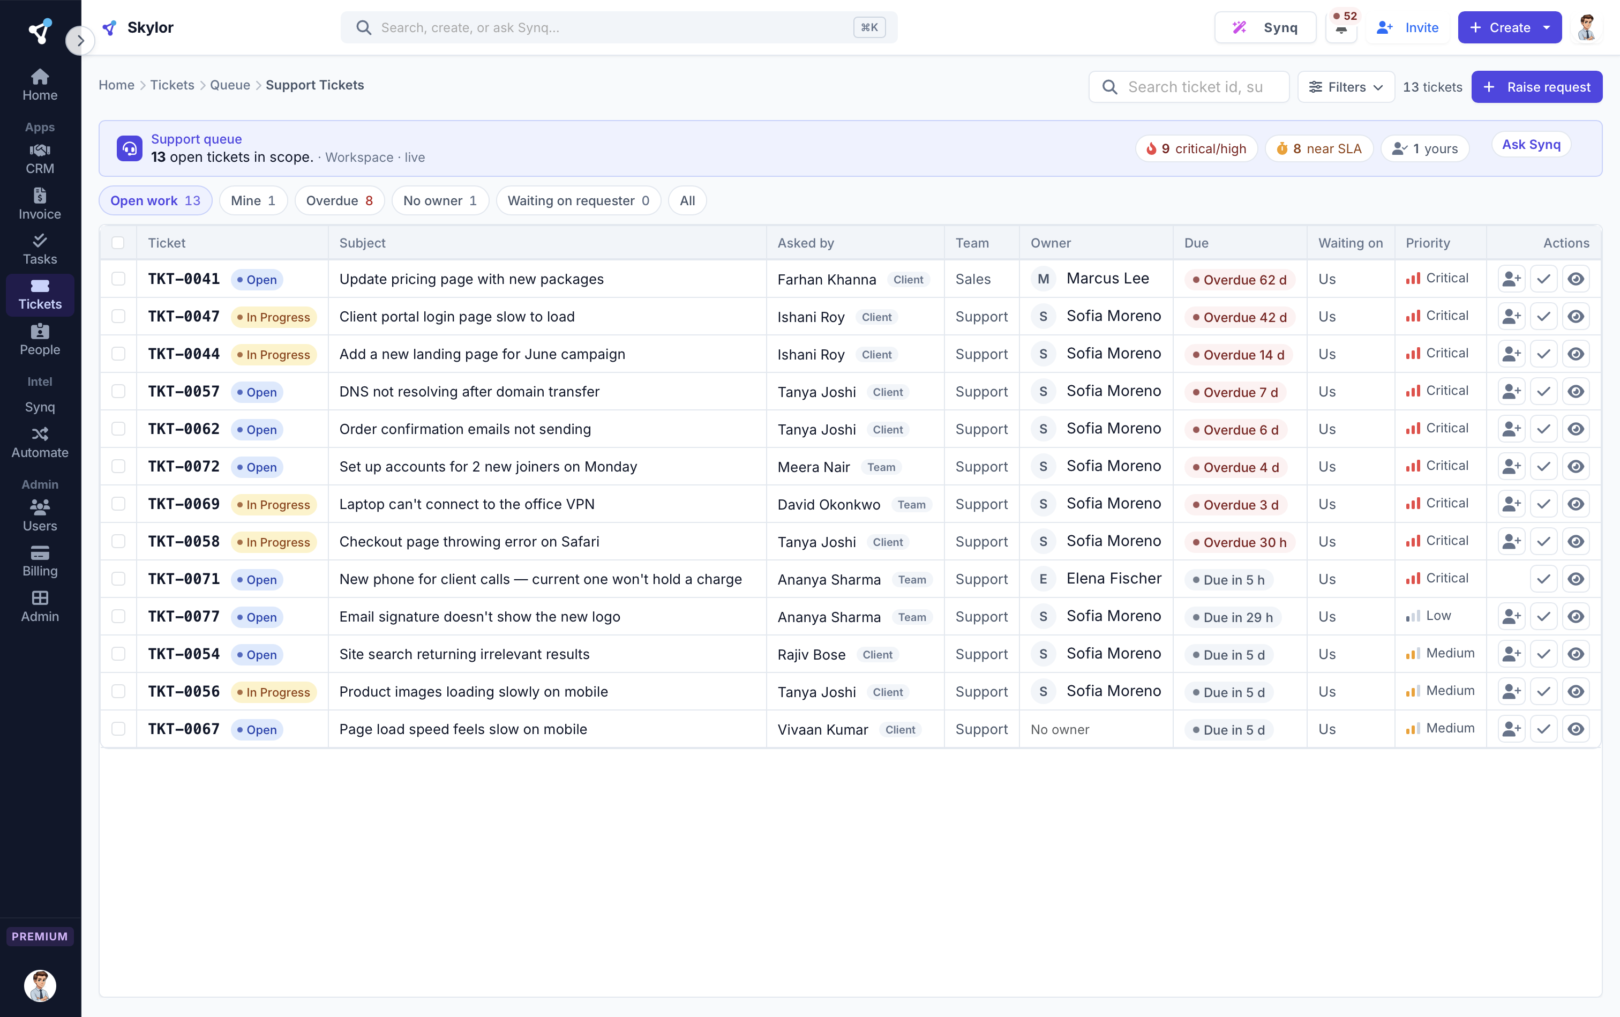
Task: Go to Tickets breadcrumb link
Action: point(172,85)
